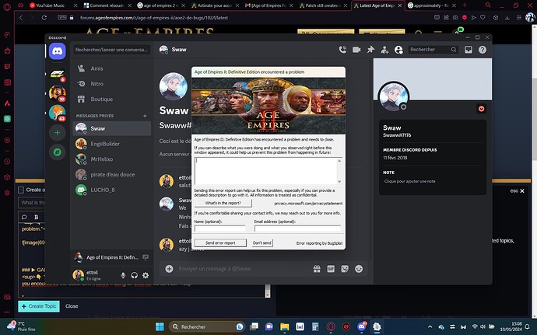Click the Send error report button
The height and width of the screenshot is (335, 537).
point(220,243)
